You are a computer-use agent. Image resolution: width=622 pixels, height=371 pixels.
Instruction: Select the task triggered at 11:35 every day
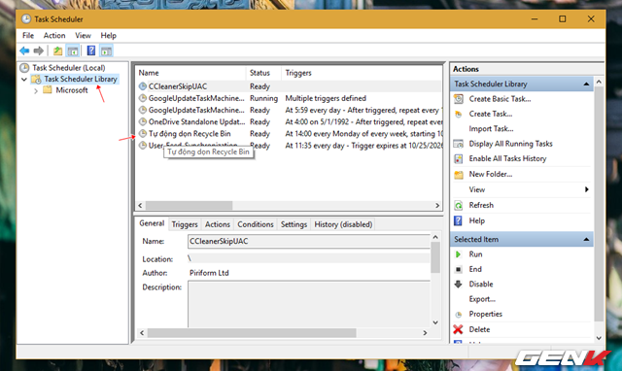pos(290,146)
